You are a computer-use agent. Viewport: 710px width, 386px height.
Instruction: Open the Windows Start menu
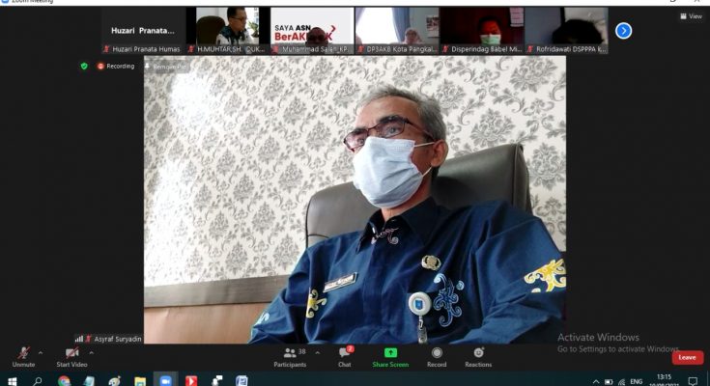pyautogui.click(x=13, y=381)
